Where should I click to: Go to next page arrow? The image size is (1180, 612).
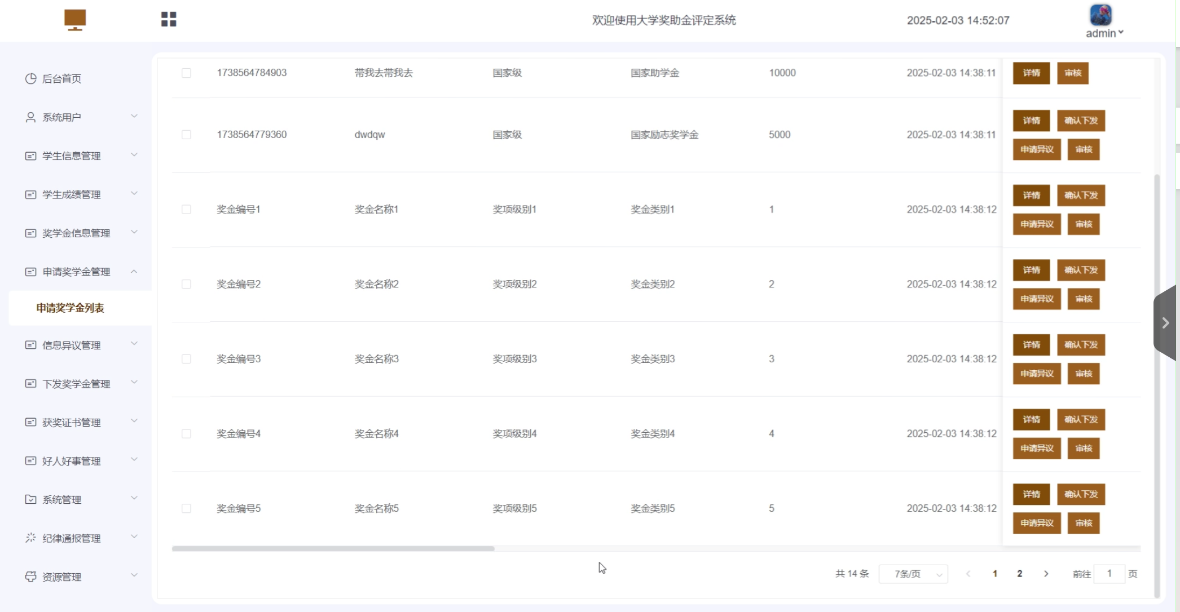point(1046,574)
